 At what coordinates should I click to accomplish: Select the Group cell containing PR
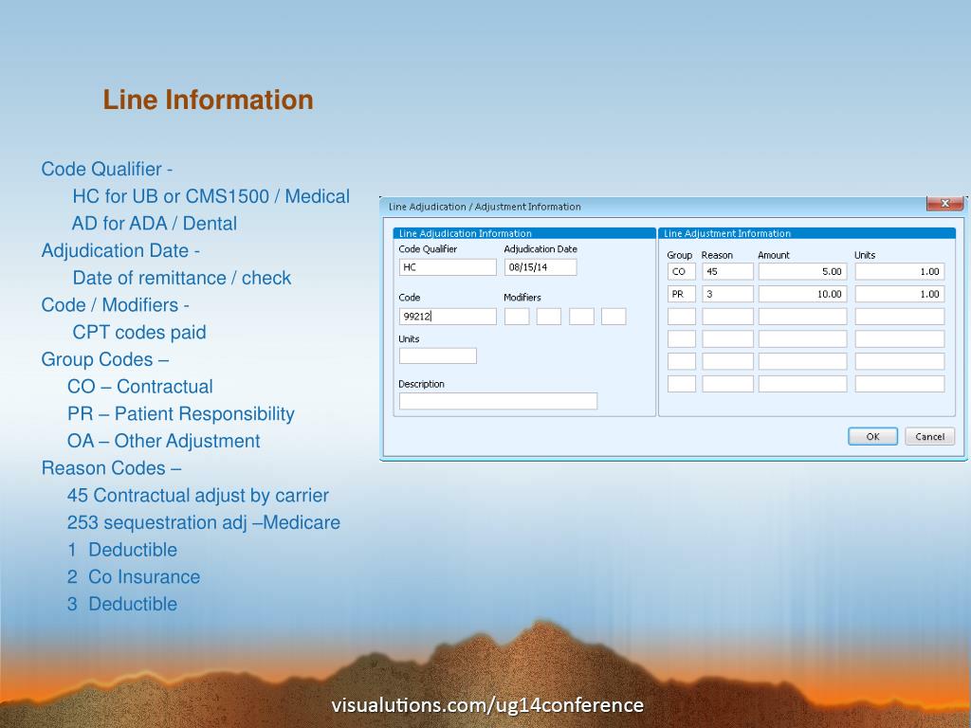tap(681, 295)
